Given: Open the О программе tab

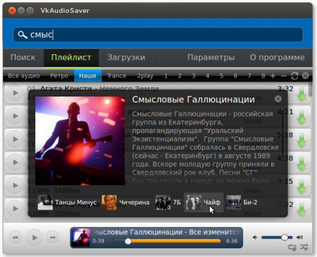Looking at the screenshot, I should coord(277,57).
